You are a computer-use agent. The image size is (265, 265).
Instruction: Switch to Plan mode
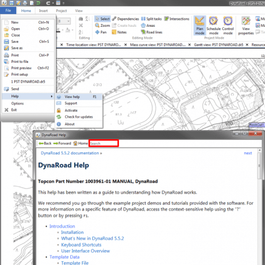pyautogui.click(x=199, y=26)
